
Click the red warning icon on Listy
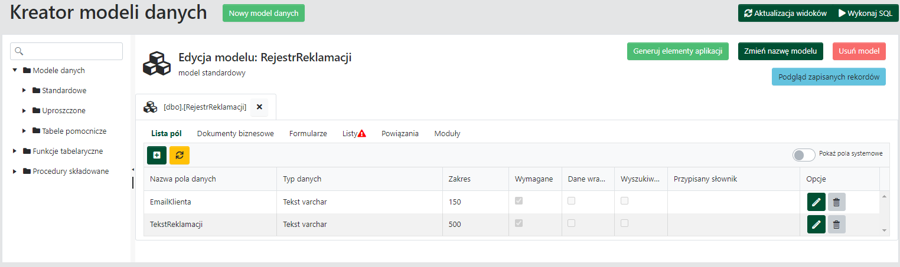pos(362,134)
